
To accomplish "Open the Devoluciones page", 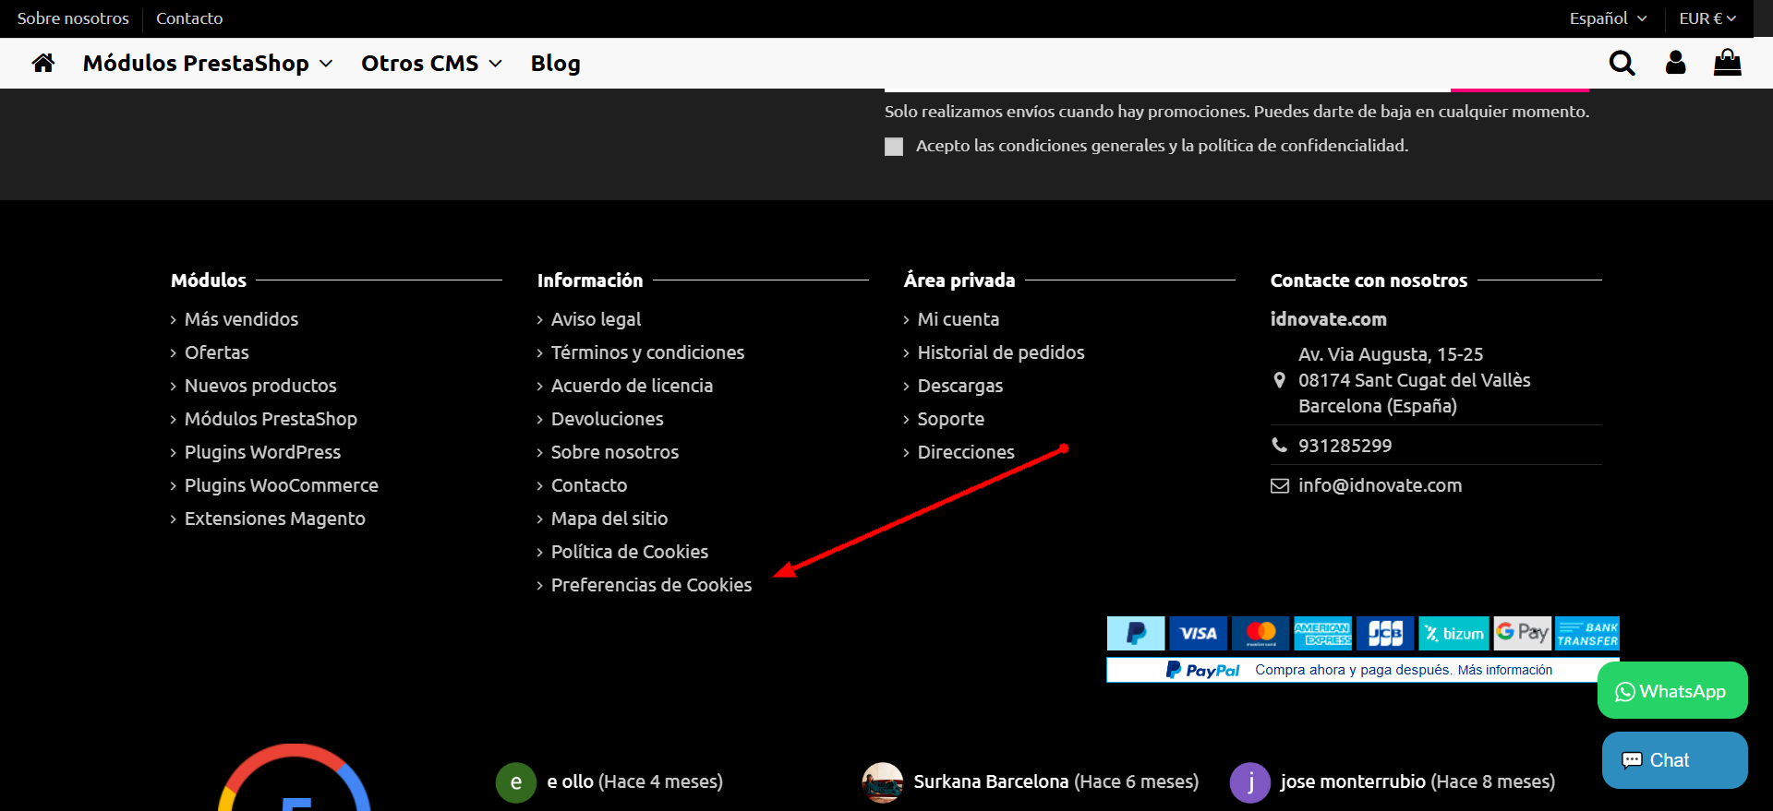I will click(x=607, y=419).
